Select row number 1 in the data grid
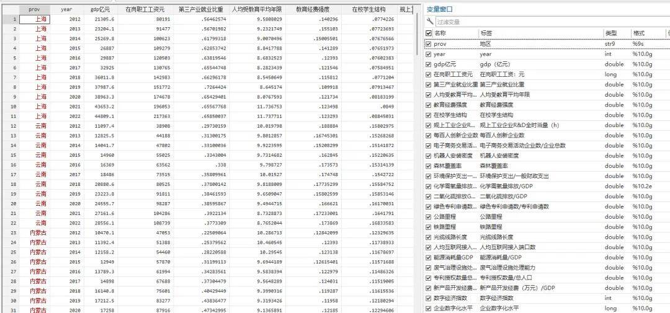Viewport: 670px width, 313px height. (x=11, y=19)
